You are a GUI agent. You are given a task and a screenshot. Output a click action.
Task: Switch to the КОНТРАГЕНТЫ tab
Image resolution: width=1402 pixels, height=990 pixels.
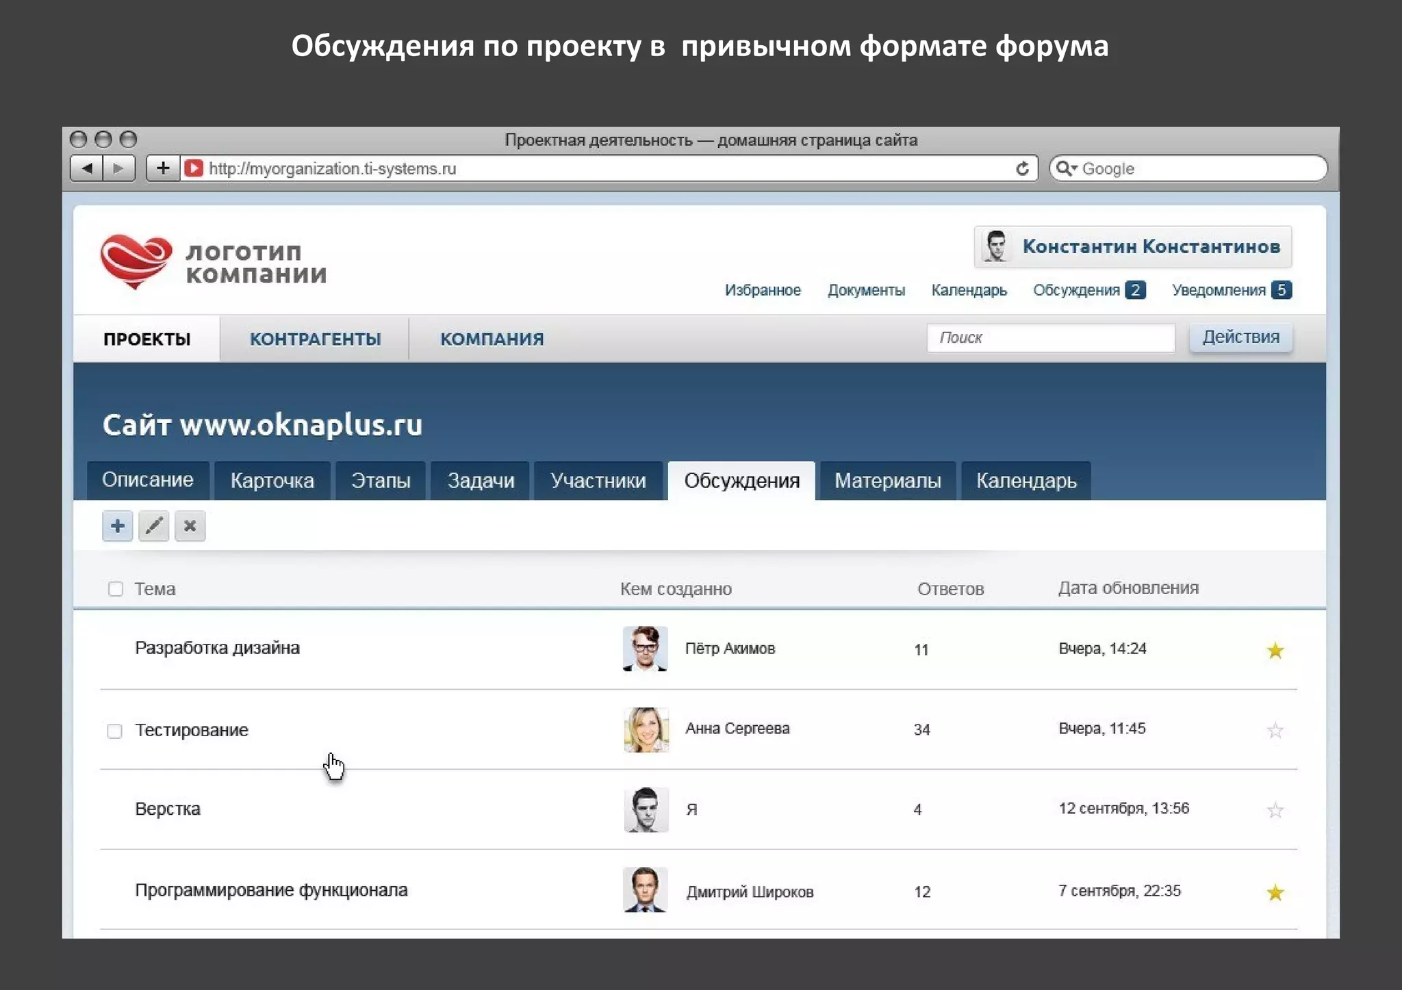315,339
